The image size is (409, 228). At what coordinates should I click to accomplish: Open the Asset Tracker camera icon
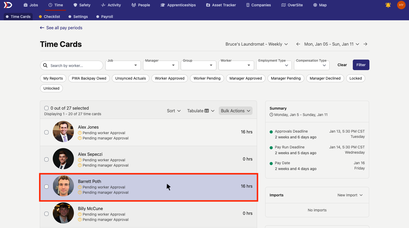tap(208, 5)
